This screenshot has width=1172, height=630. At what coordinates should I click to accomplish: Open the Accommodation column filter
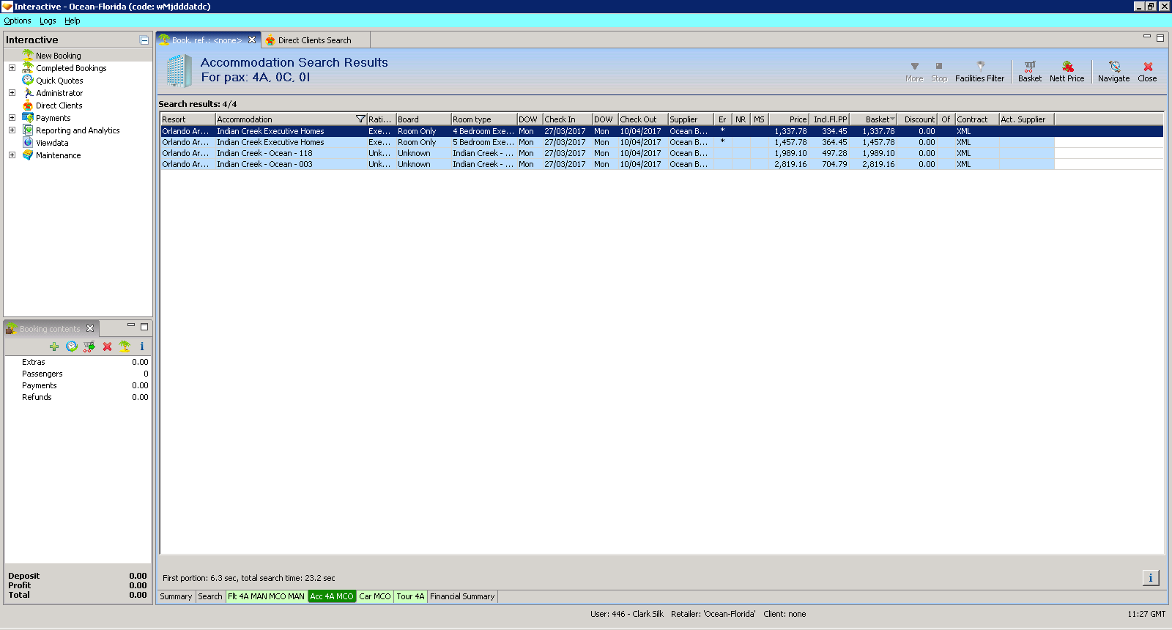[x=360, y=119]
